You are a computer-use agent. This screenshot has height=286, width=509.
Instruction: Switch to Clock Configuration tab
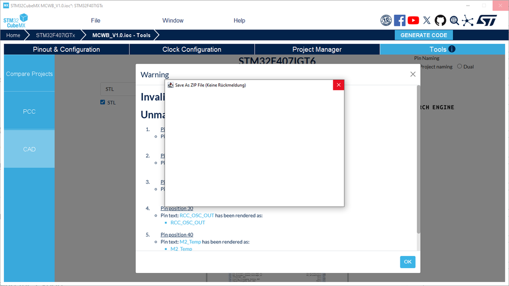[192, 49]
